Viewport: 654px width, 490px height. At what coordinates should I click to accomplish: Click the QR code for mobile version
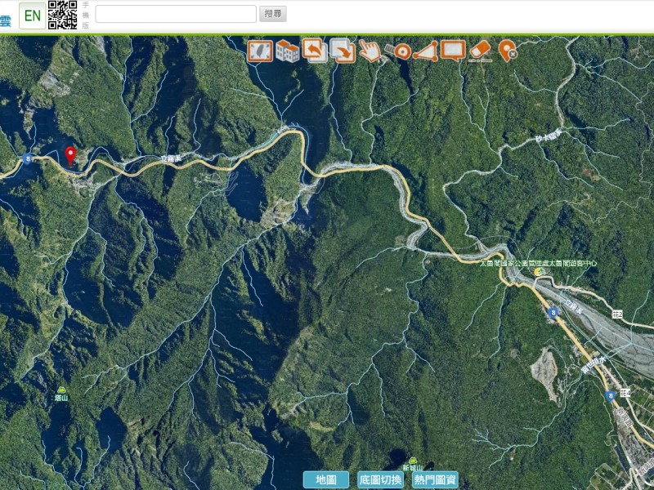click(63, 15)
